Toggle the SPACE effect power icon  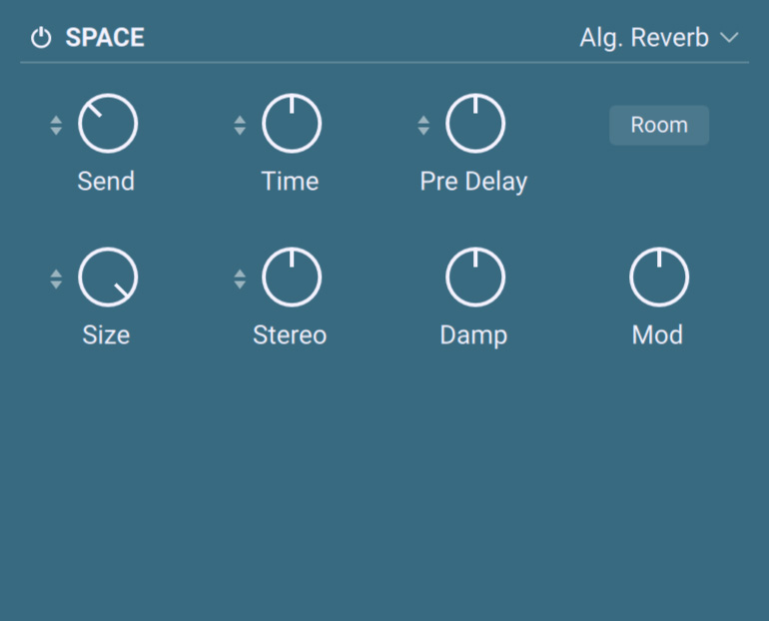[x=41, y=39]
